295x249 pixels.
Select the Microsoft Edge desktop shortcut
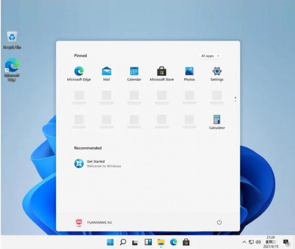click(x=11, y=69)
